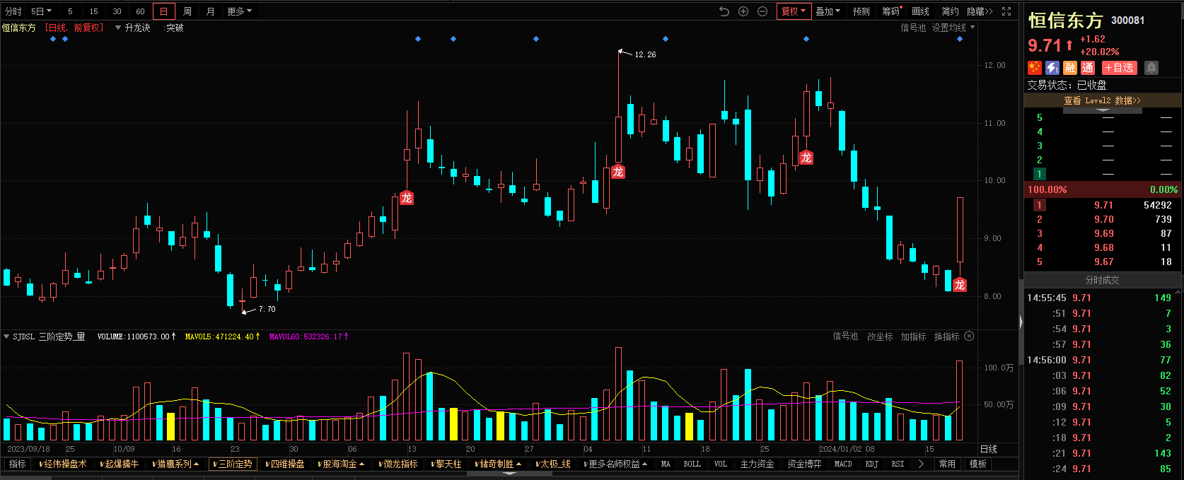1184x480 pixels.
Task: Switch to 月 monthly period
Action: click(x=211, y=11)
